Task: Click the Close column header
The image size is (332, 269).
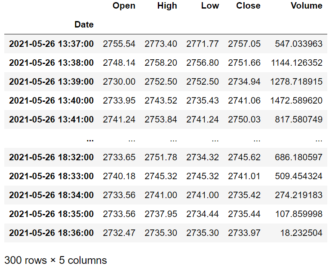Action: 248,6
